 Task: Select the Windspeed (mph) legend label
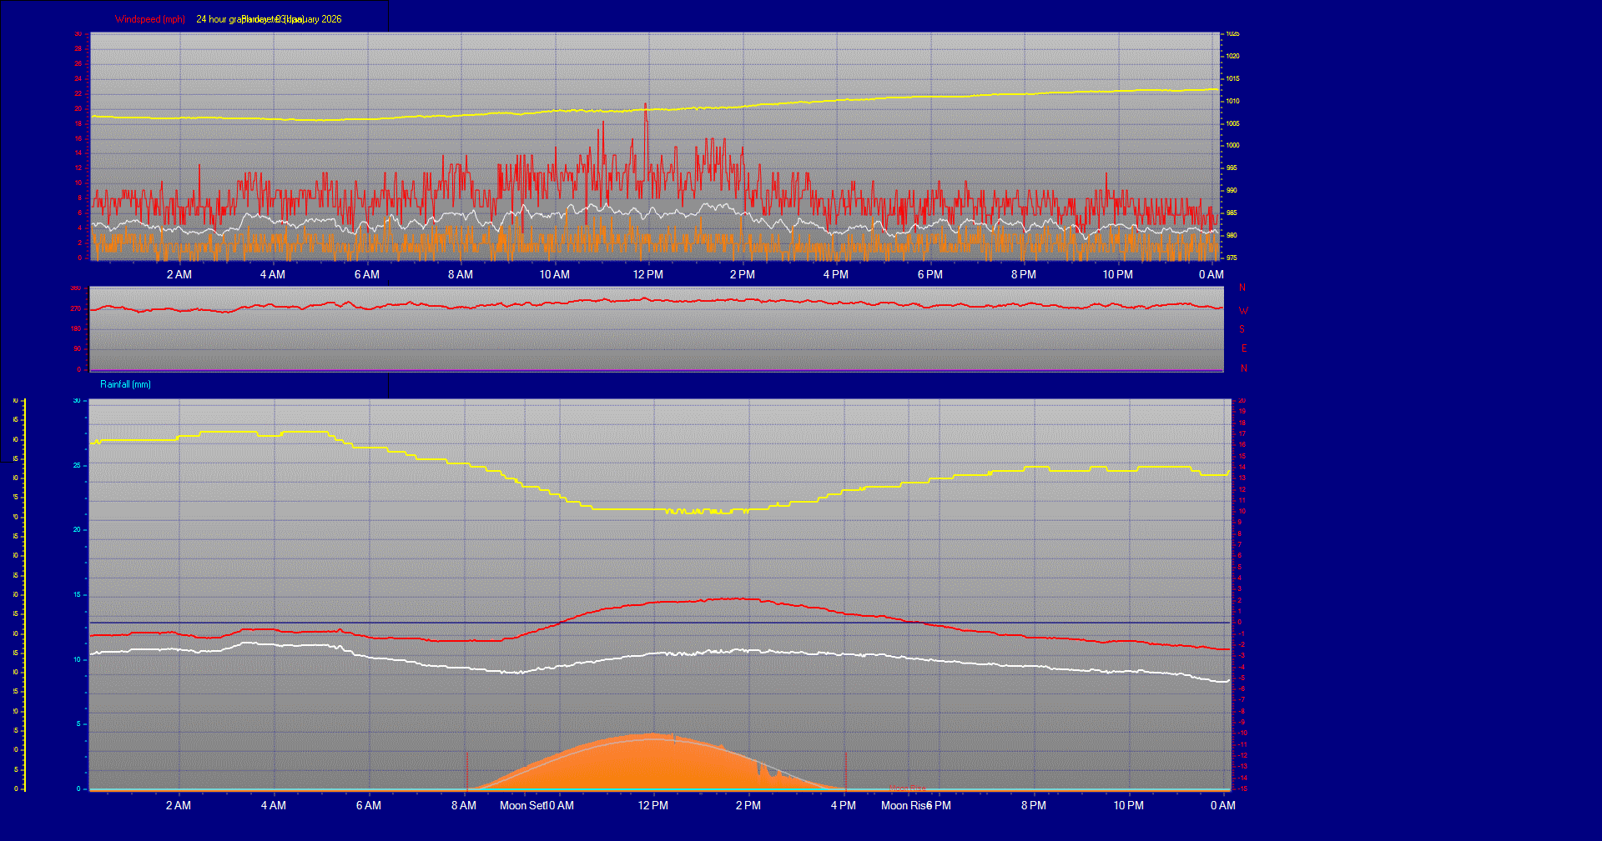pyautogui.click(x=150, y=19)
